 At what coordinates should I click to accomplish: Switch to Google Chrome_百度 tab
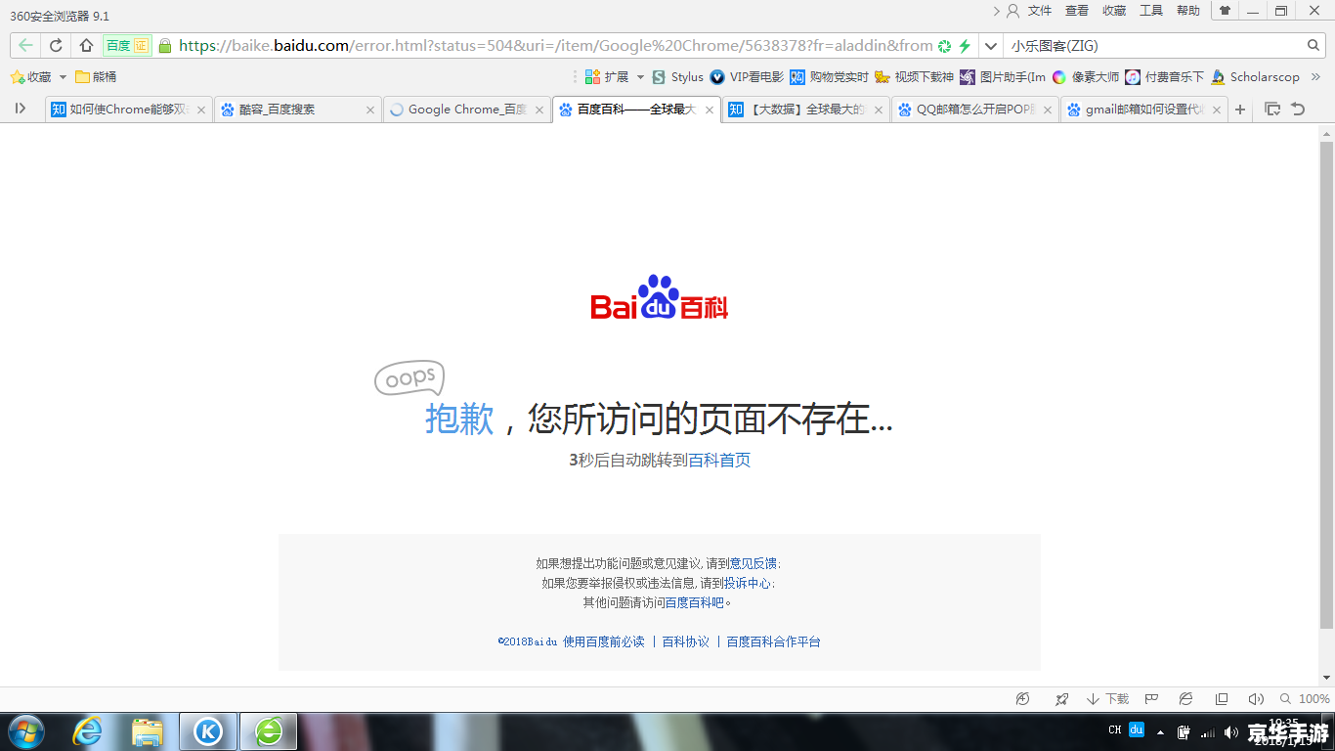(x=466, y=110)
